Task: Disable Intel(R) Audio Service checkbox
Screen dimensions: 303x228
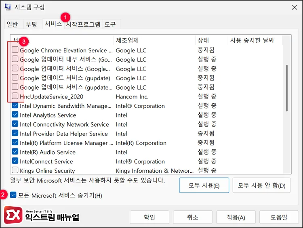Action: [x=15, y=152]
